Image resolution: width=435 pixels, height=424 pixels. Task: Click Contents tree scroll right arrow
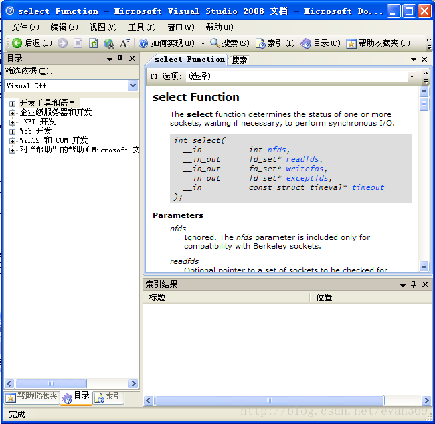point(133,383)
